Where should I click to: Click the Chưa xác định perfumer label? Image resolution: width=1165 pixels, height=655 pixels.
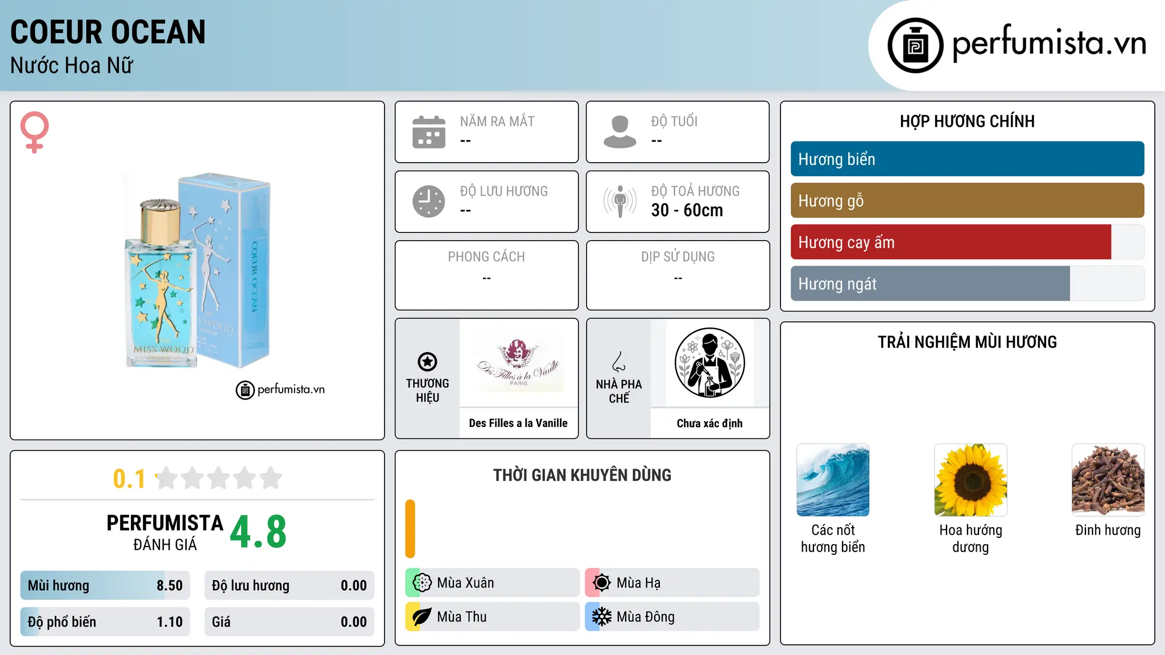pos(709,423)
